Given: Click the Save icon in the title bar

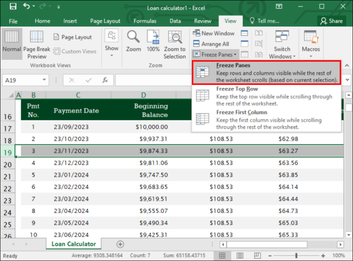Looking at the screenshot, I should [x=13, y=6].
